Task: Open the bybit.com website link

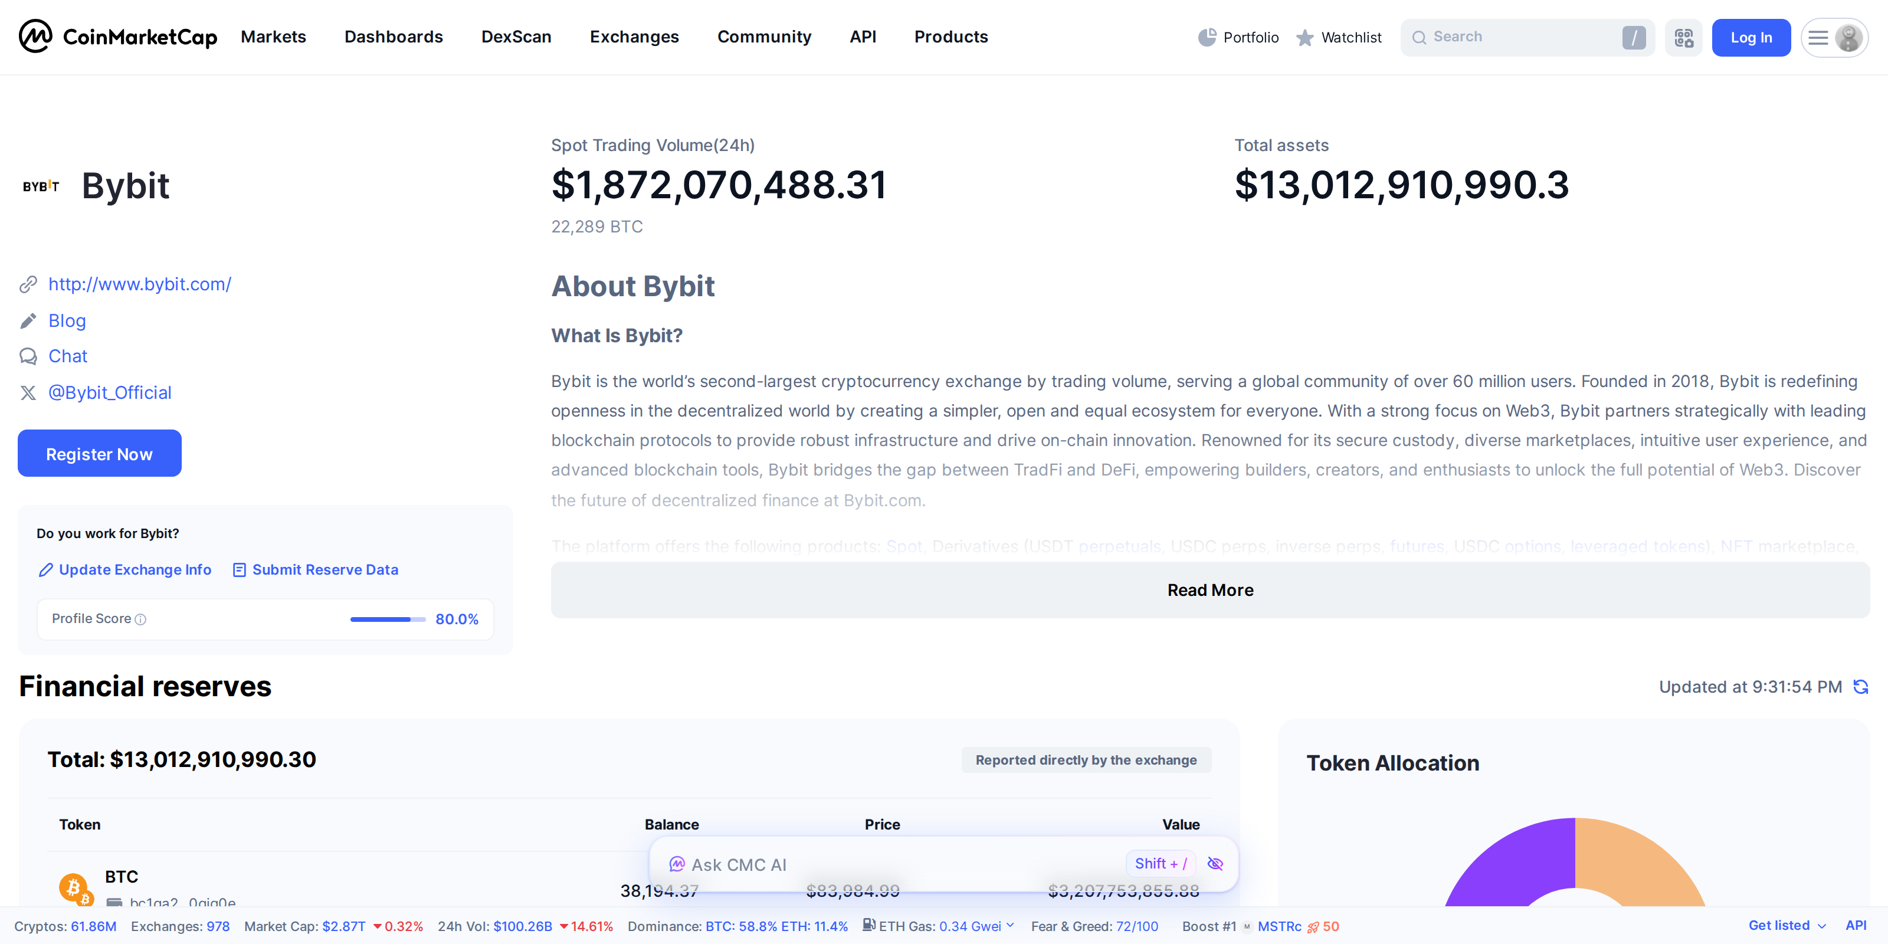Action: (x=140, y=284)
